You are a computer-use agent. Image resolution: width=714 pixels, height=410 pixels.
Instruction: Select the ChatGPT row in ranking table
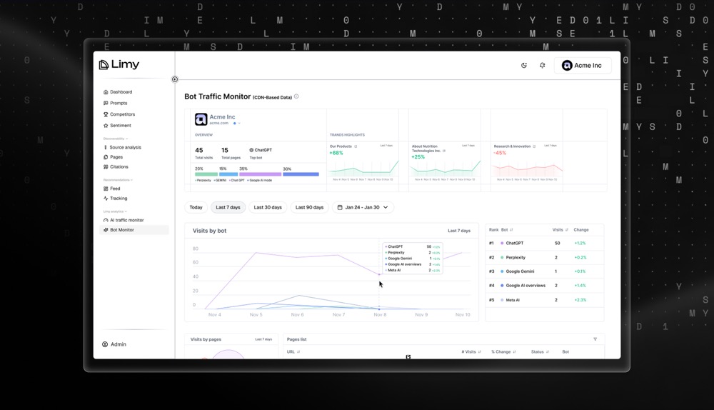544,244
